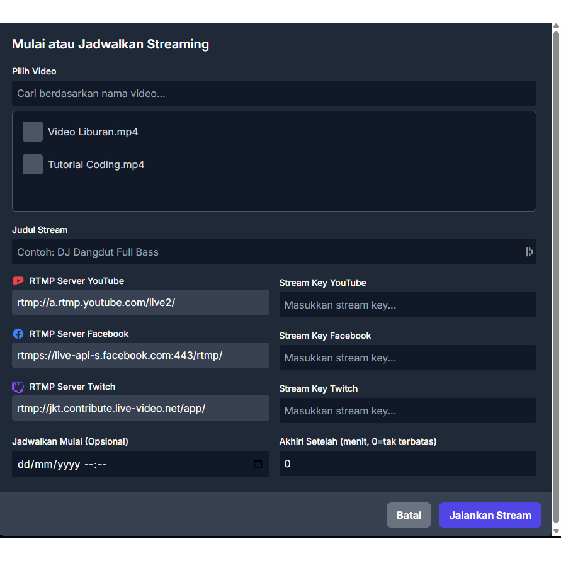
Task: Check the Tutorial Coding.mp4 checkbox
Action: 32,164
